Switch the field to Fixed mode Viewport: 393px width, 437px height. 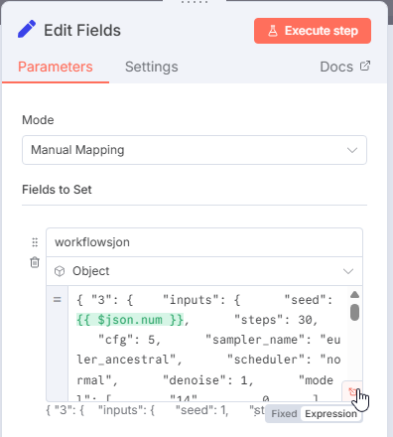(284, 414)
